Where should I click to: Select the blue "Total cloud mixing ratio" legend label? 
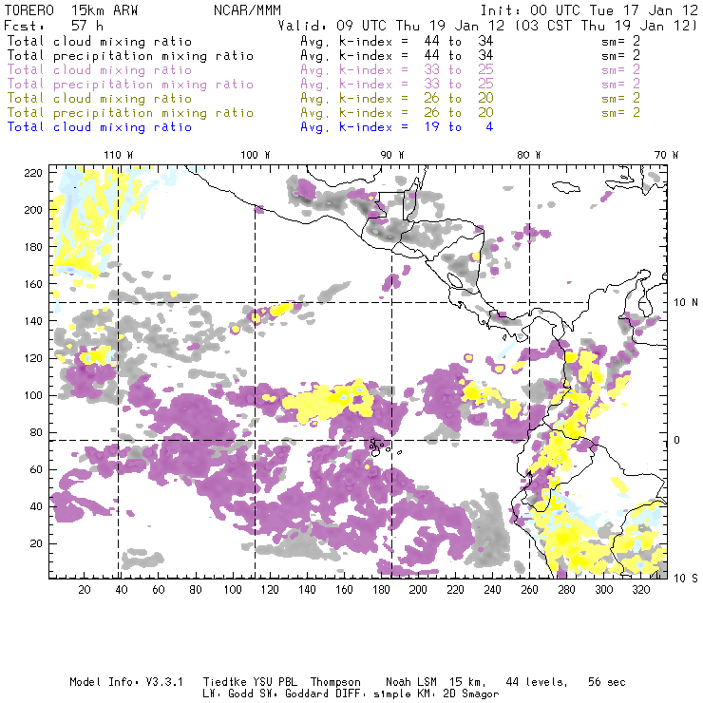point(100,127)
